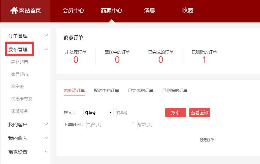Click the 暂无订单！ message
The image size is (260, 164).
(x=208, y=140)
